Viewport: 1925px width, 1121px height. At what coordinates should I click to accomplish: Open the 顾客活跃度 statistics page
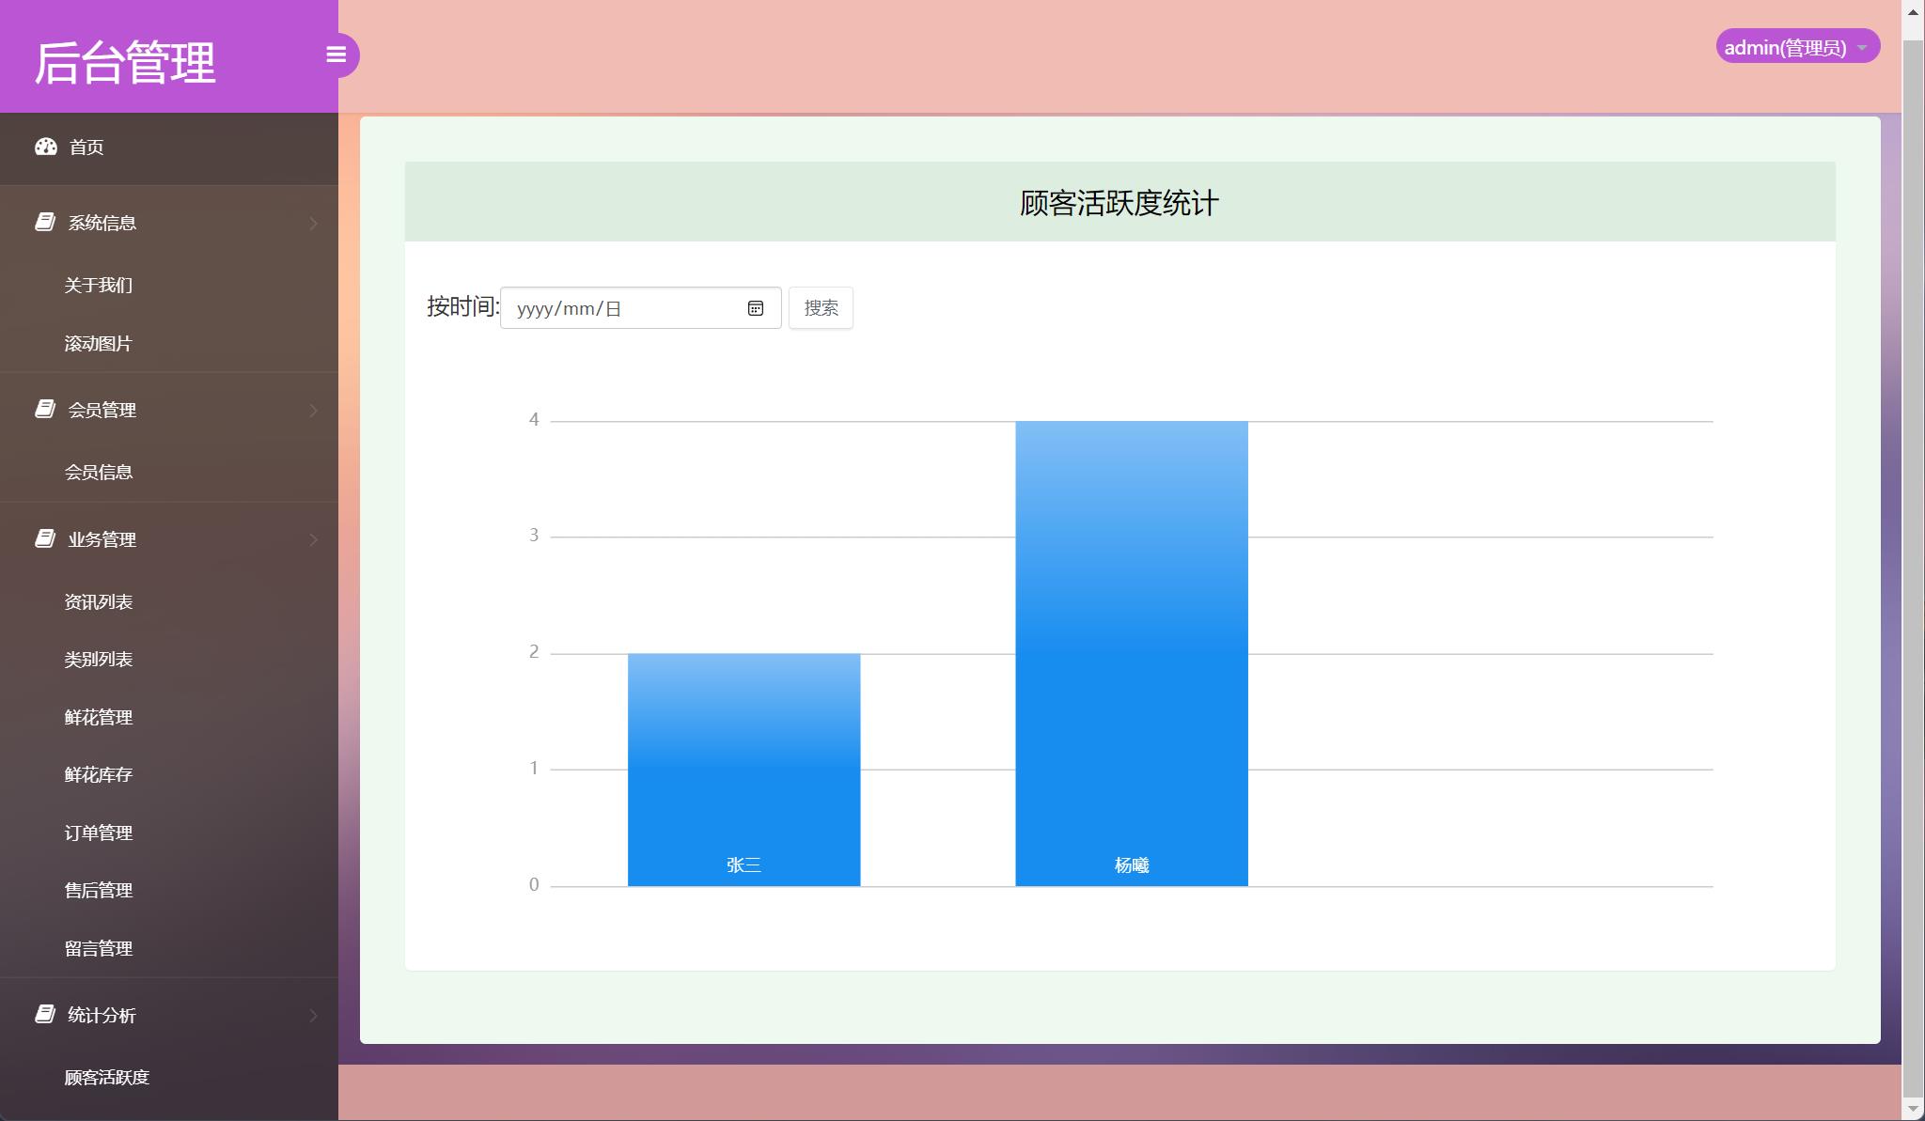(x=105, y=1078)
